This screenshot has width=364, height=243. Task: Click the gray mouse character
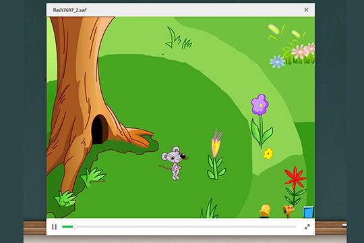pos(175,163)
